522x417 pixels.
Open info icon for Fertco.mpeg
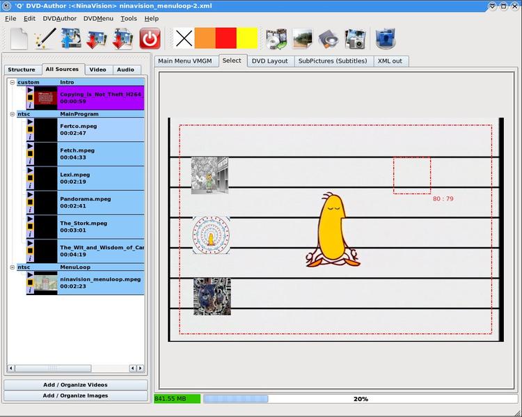point(30,137)
